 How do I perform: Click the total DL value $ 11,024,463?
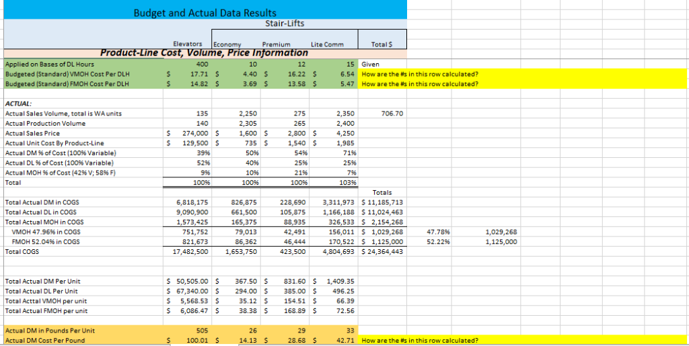pos(382,212)
